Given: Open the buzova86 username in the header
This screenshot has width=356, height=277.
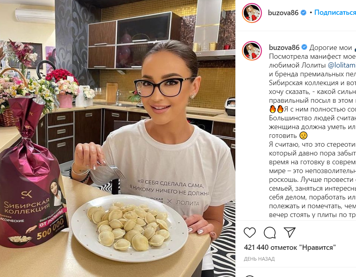Looking at the screenshot, I should pos(283,13).
